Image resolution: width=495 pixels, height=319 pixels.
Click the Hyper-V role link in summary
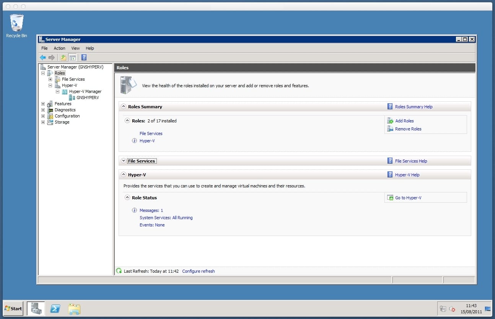pyautogui.click(x=147, y=141)
